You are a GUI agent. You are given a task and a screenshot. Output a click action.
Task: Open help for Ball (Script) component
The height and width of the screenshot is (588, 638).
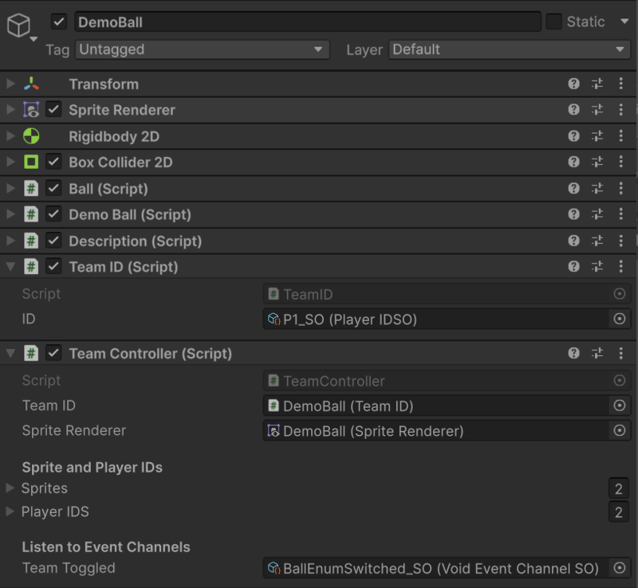tap(573, 188)
